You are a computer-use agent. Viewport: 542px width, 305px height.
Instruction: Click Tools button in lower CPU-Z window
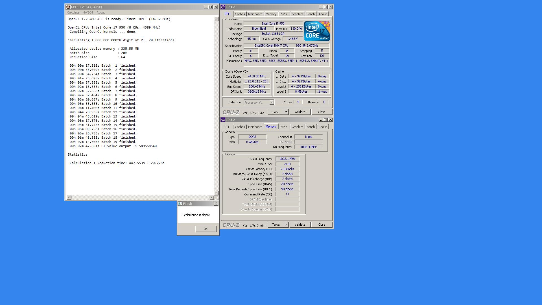click(x=276, y=225)
